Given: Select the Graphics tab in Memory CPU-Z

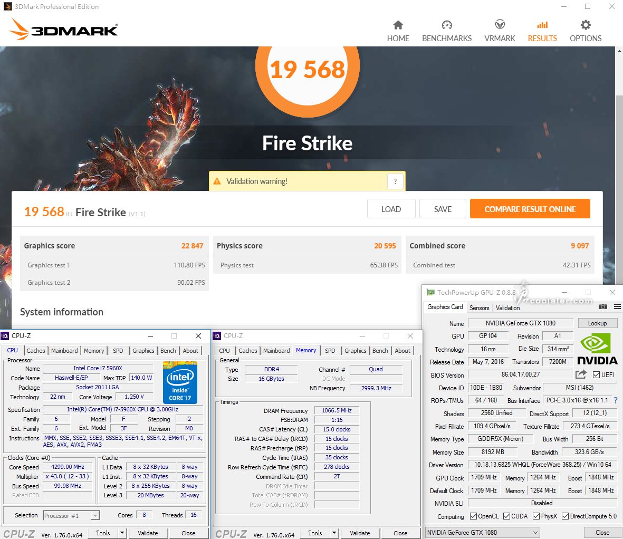Looking at the screenshot, I should click(355, 351).
